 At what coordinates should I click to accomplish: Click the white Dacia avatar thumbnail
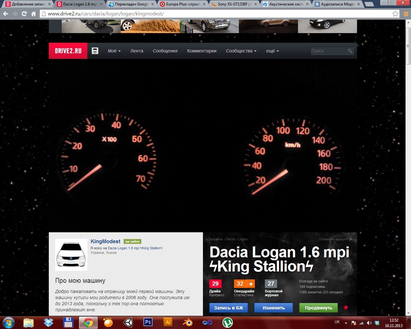pyautogui.click(x=71, y=254)
